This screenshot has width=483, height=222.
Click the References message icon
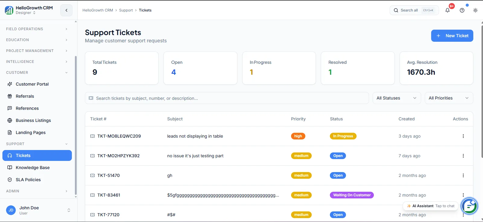(x=10, y=108)
